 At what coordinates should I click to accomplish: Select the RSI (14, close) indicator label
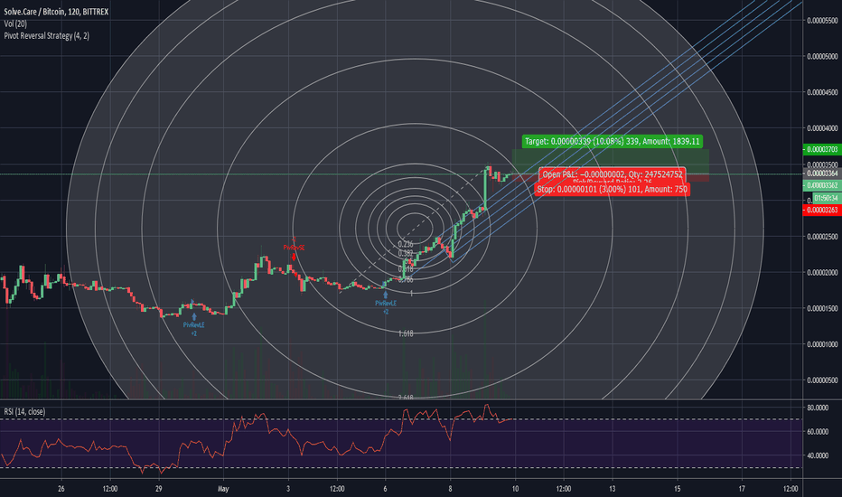(24, 411)
